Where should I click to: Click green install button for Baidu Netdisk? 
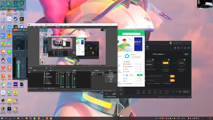[140, 75]
